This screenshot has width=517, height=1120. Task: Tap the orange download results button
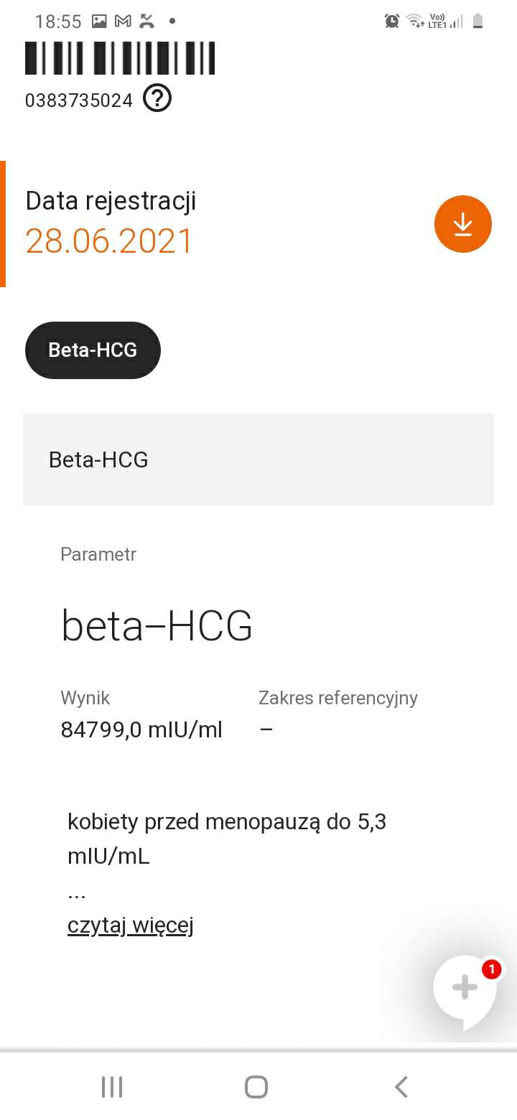tap(462, 224)
